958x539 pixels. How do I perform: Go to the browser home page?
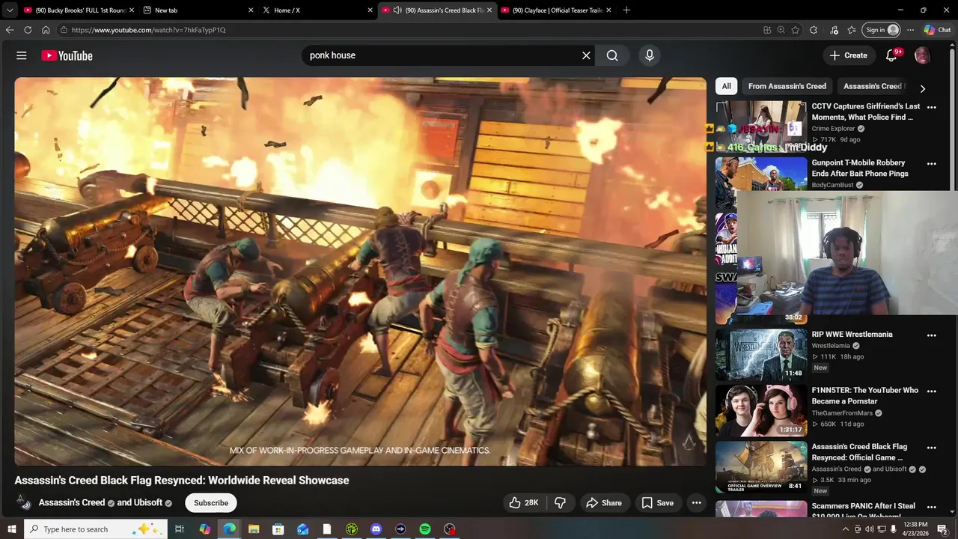pyautogui.click(x=46, y=30)
